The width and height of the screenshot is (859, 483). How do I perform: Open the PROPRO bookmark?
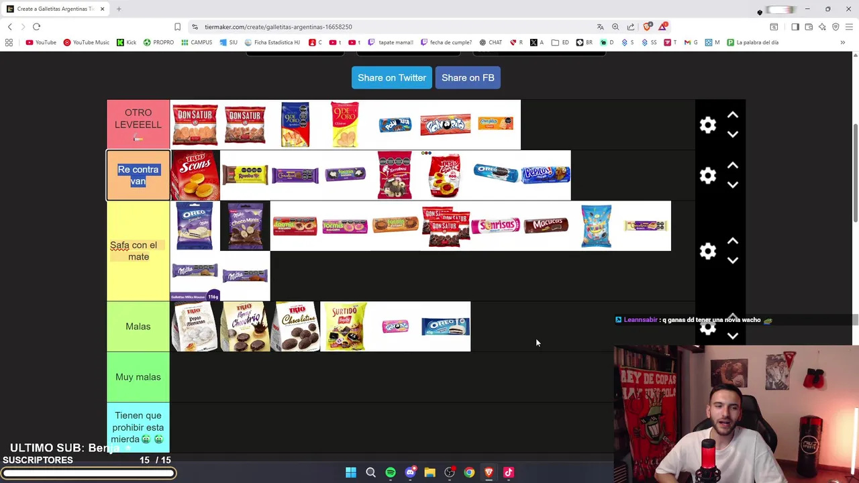pos(158,42)
